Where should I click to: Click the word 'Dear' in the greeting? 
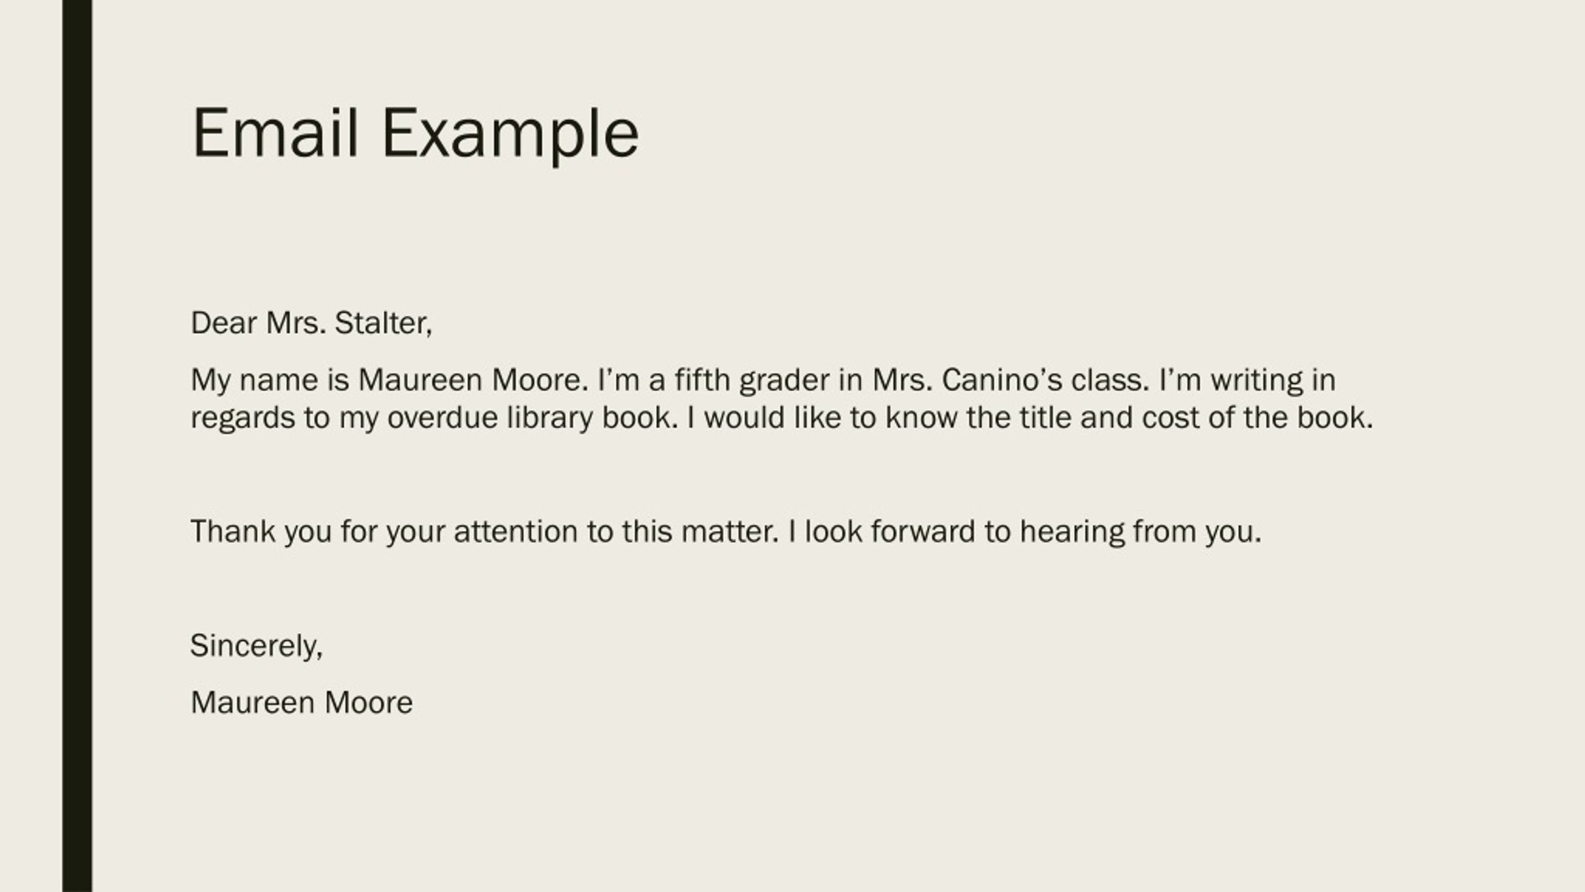click(x=224, y=323)
